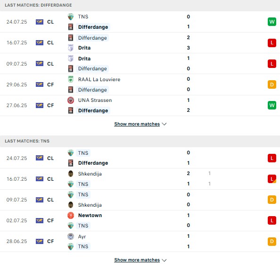Image resolution: width=280 pixels, height=269 pixels.
Task: Open the highlighted Differdange team vs UNA Strassen
Action: 93,110
